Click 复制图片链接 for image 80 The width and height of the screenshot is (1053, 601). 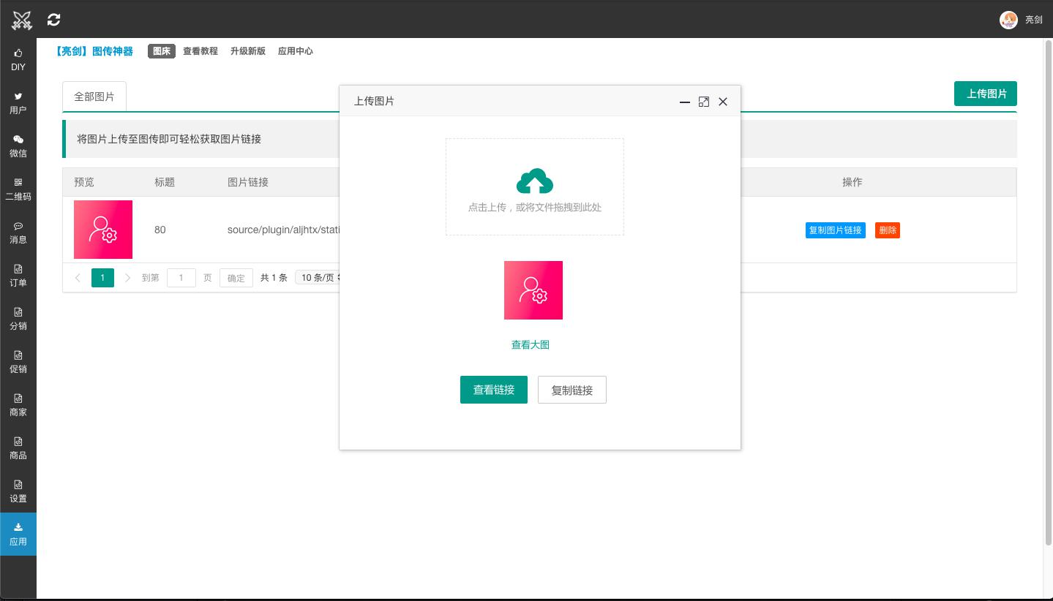coord(835,230)
